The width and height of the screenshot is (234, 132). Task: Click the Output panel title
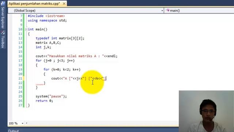tap(13, 131)
